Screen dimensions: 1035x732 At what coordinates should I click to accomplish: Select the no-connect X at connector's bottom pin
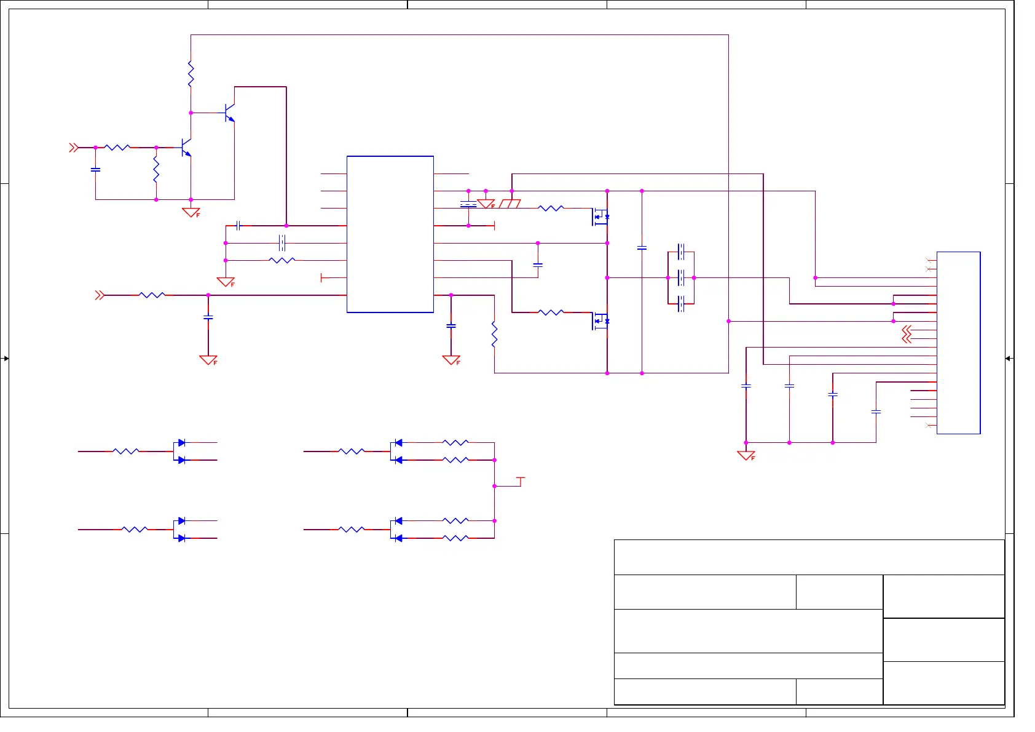[x=928, y=426]
